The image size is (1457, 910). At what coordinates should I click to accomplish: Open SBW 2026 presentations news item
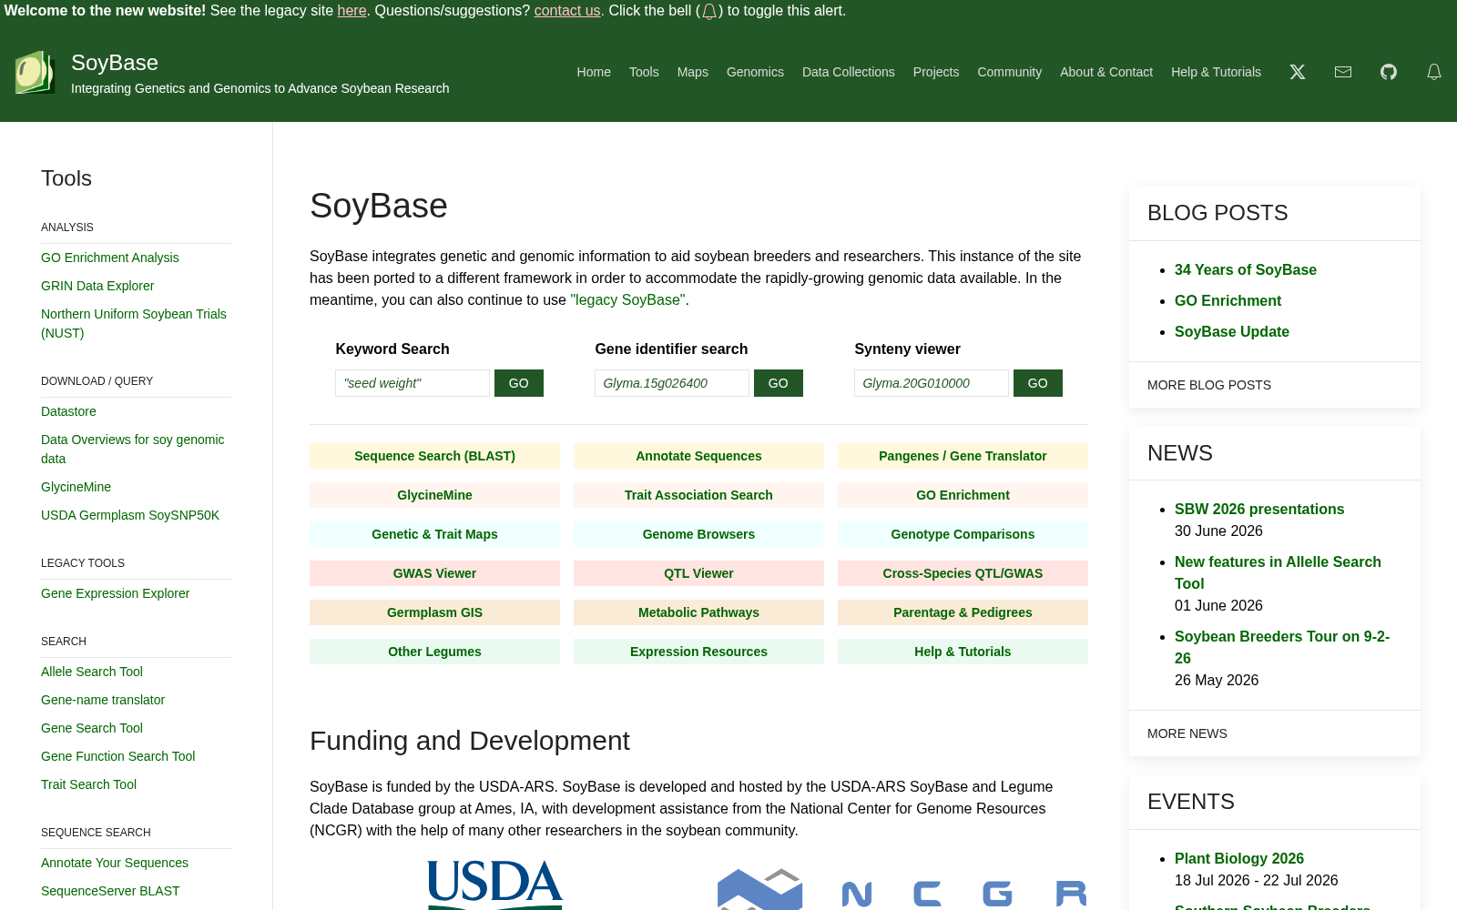1259,509
